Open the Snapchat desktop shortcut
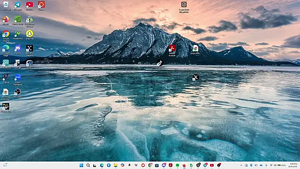Screen dimensions: 300x169 click(x=30, y=35)
